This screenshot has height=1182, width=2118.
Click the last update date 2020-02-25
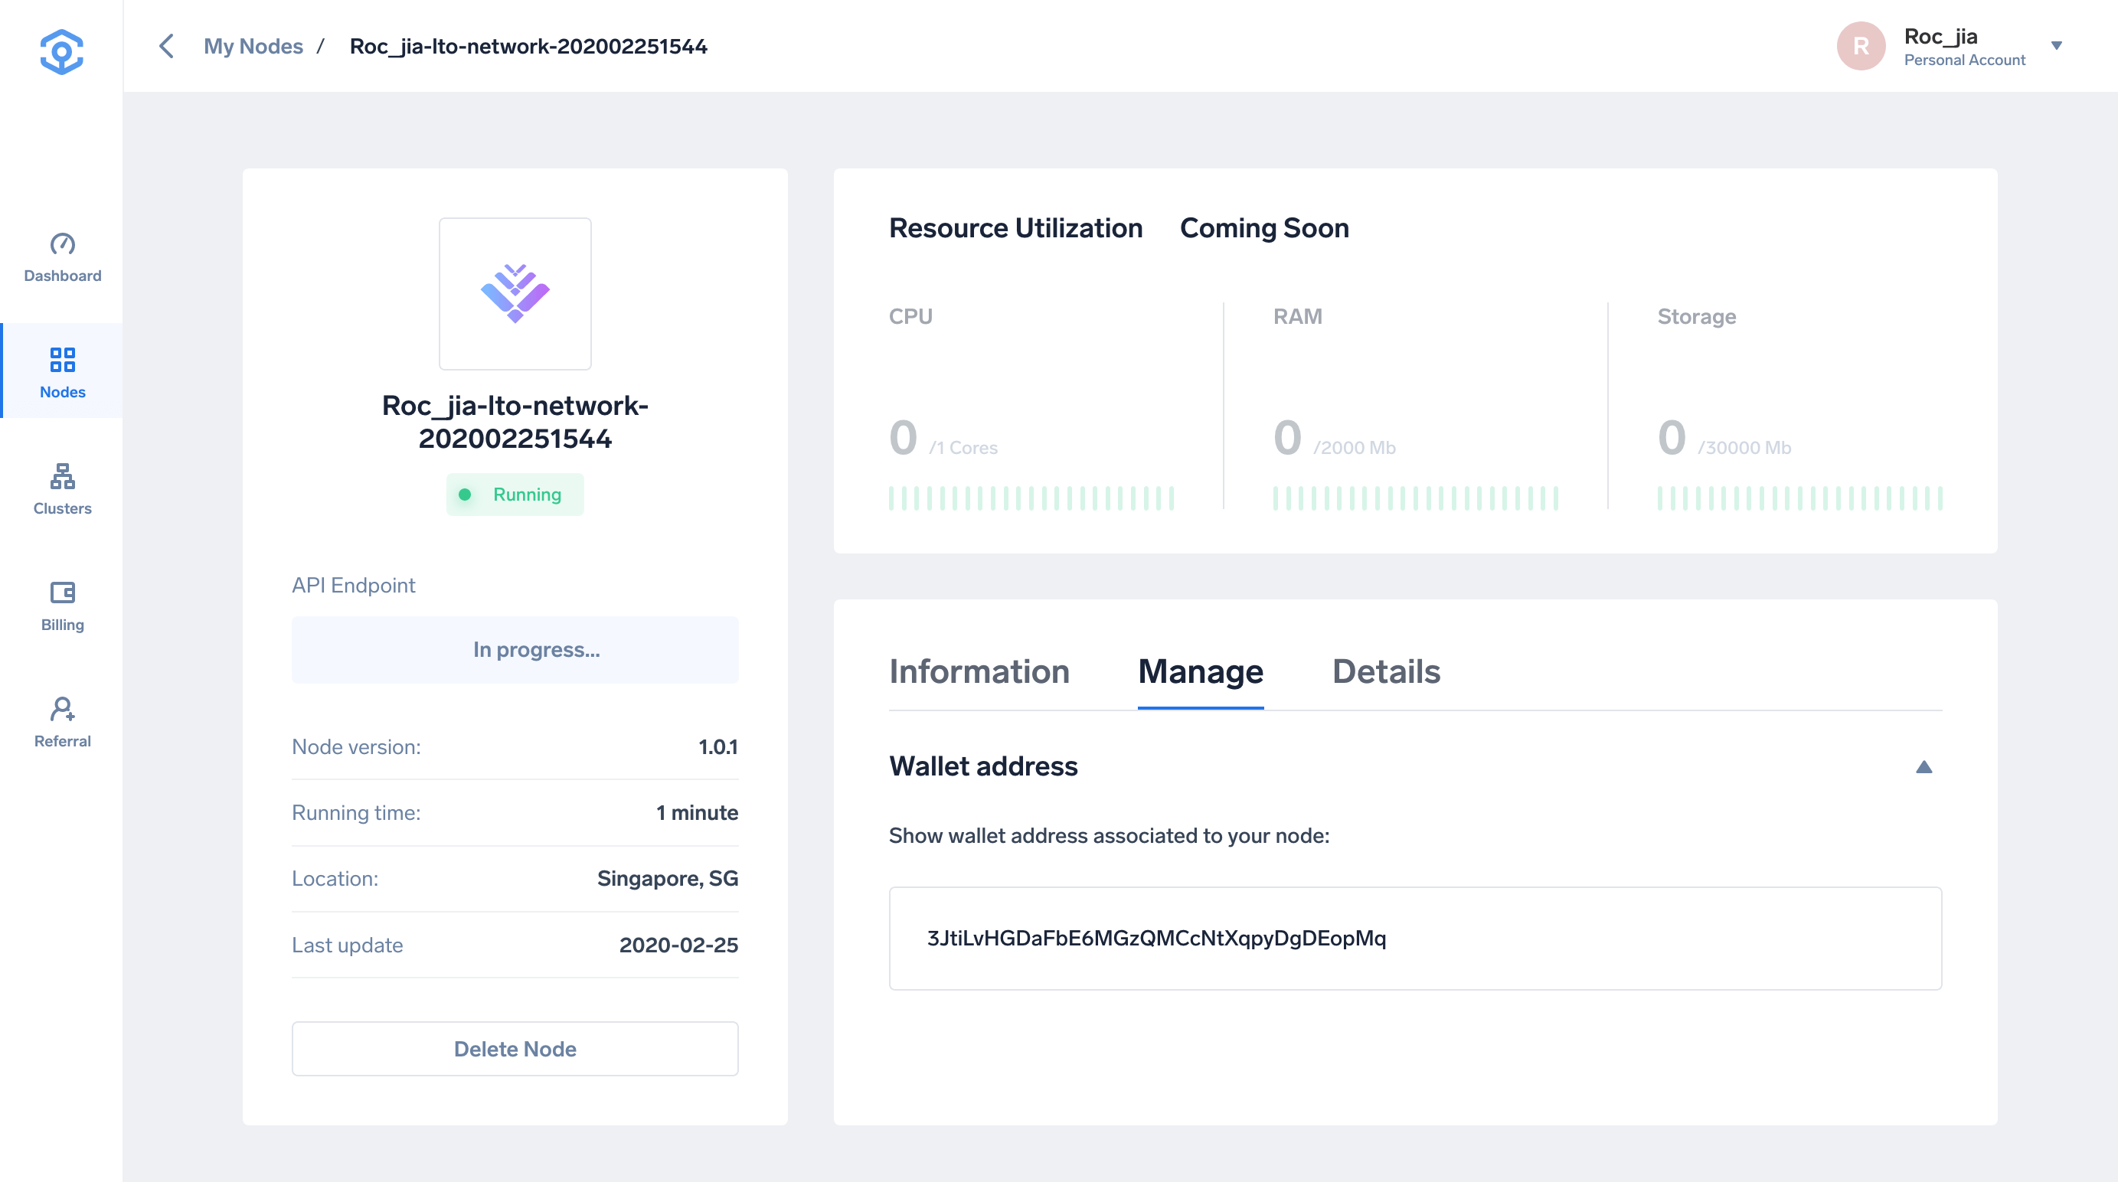coord(678,945)
